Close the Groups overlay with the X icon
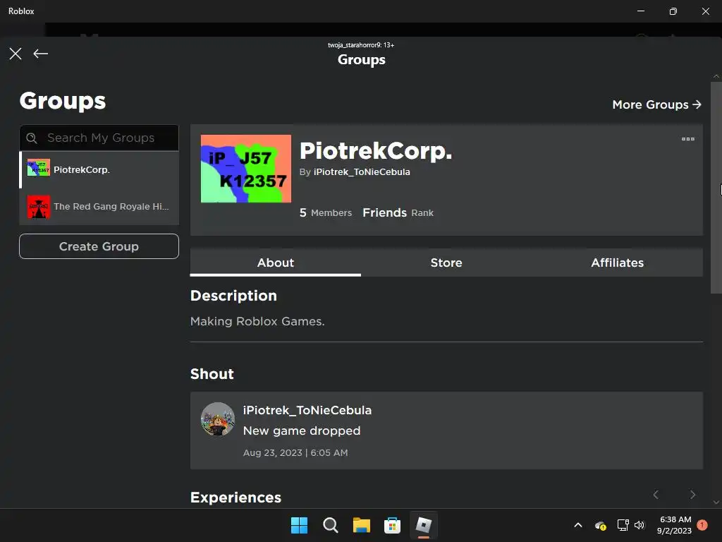722x542 pixels. (x=16, y=54)
